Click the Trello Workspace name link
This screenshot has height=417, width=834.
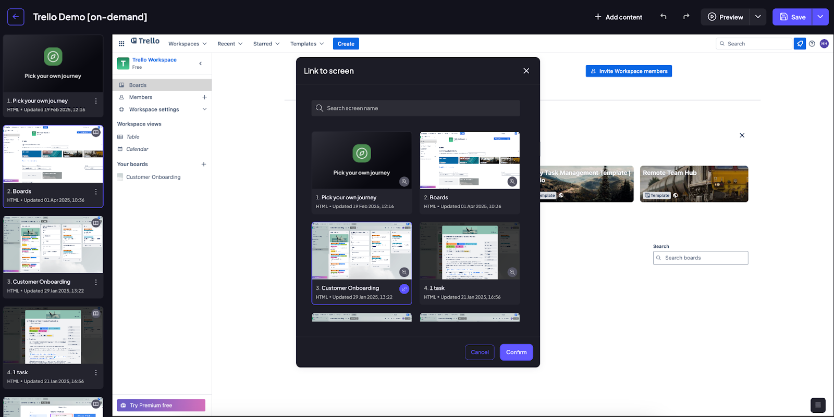[x=154, y=60]
